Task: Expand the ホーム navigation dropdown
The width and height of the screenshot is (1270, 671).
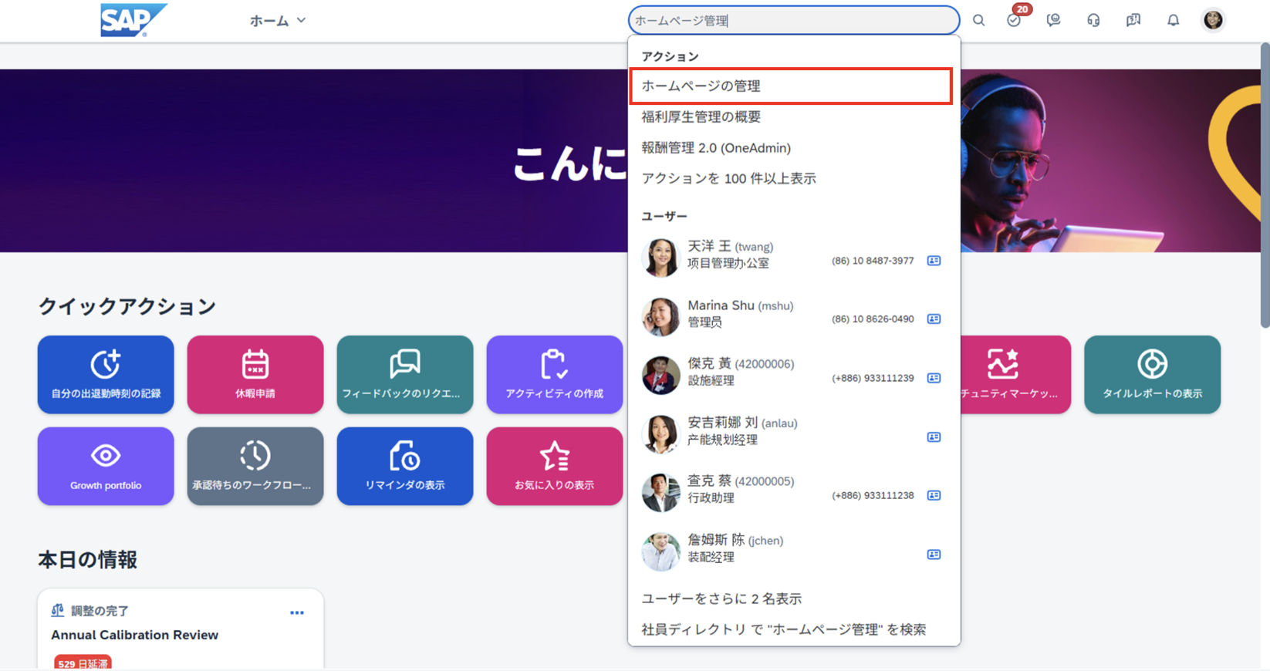Action: click(x=278, y=21)
